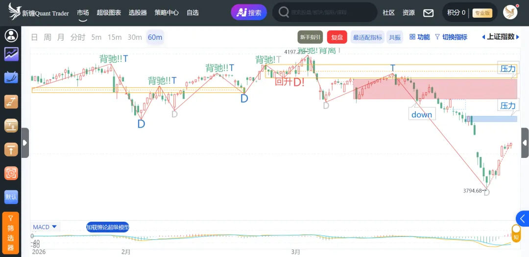The width and height of the screenshot is (529, 257).
Task: Select the 60m timeframe
Action: 155,37
